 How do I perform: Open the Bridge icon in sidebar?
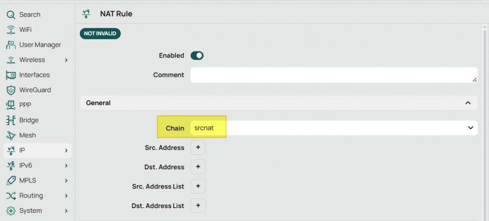(x=11, y=120)
